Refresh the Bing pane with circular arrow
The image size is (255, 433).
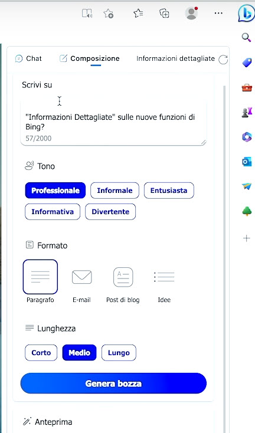223,60
